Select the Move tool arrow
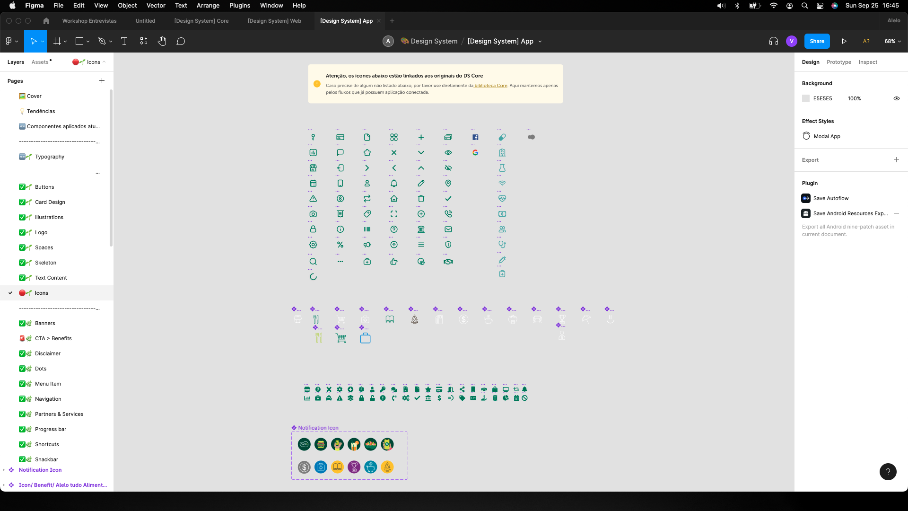Viewport: 908px width, 511px height. click(x=34, y=41)
